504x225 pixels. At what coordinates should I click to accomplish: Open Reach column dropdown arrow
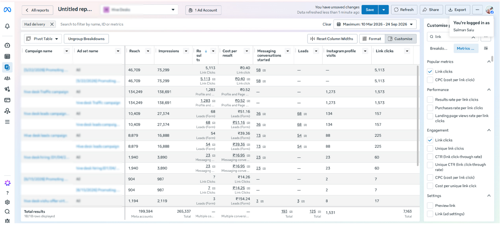click(x=148, y=51)
